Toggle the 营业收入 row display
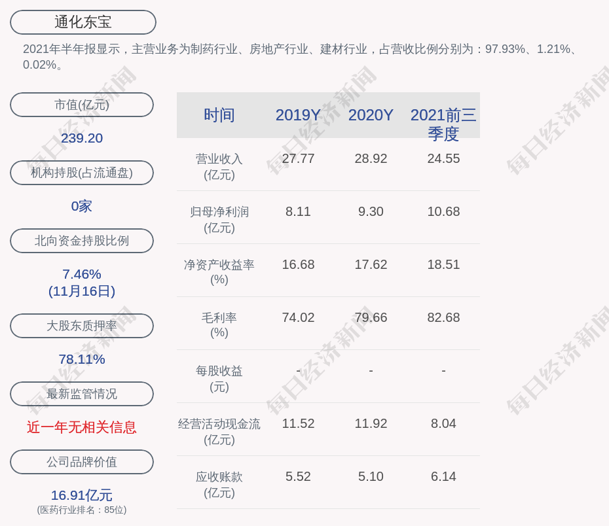This screenshot has width=609, height=526. (218, 166)
